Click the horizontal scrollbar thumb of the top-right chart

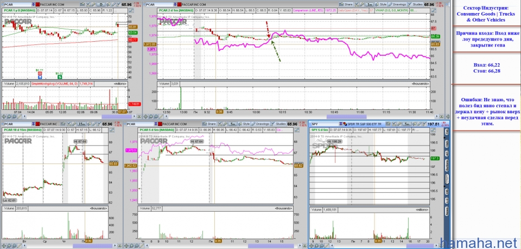[x=347, y=116]
